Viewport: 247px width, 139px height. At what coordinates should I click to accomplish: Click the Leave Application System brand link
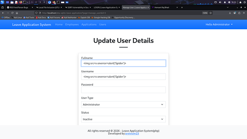coord(32,25)
